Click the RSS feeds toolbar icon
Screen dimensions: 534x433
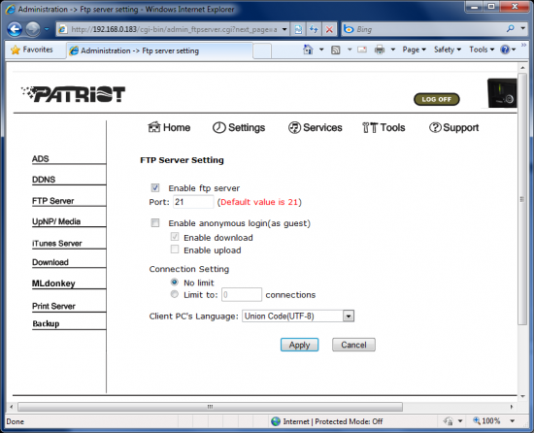(336, 50)
